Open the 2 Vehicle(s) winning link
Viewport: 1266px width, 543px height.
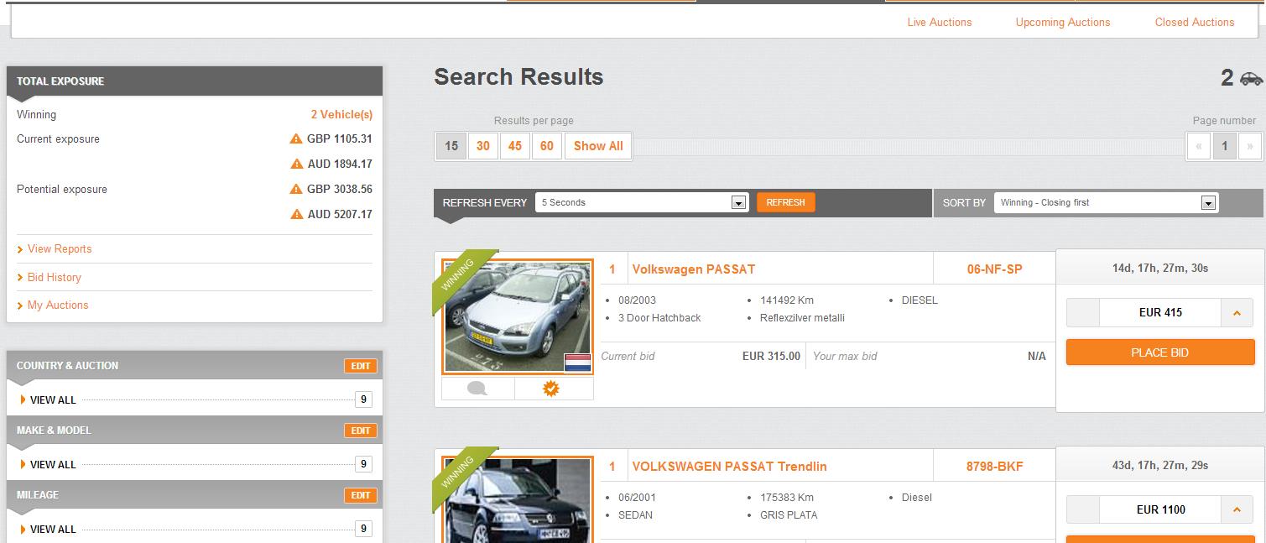click(x=341, y=115)
